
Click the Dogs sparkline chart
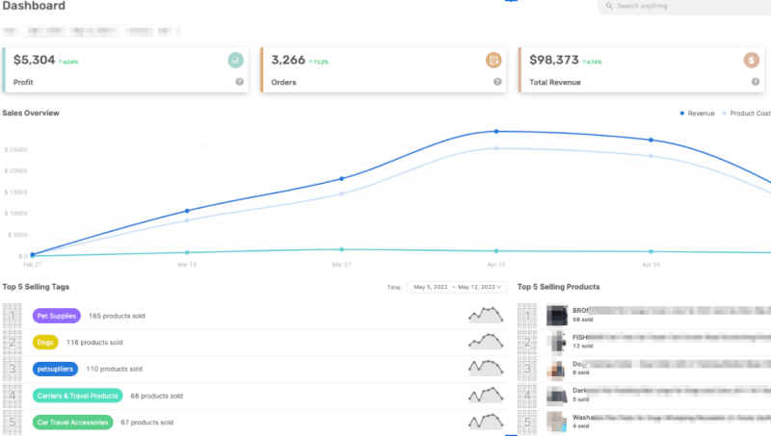(x=486, y=342)
